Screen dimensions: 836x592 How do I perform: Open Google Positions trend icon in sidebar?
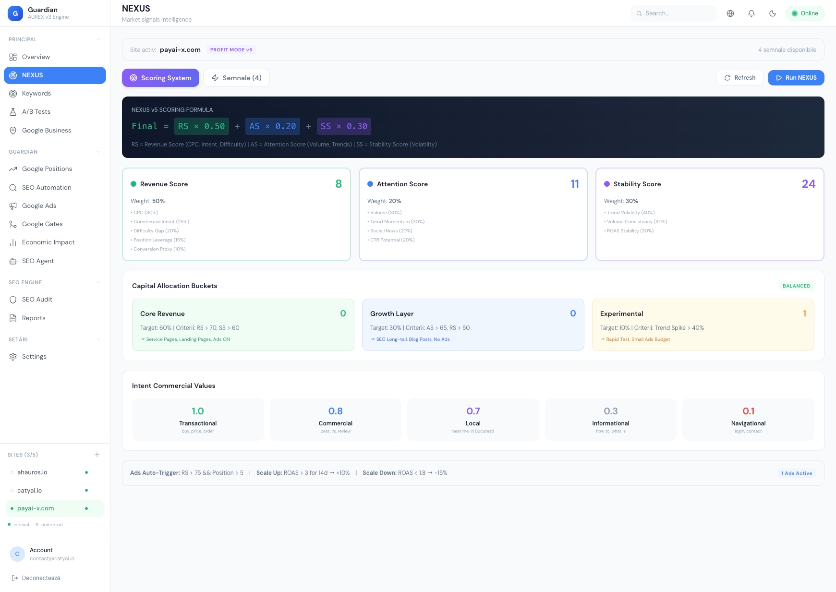[x=13, y=169]
